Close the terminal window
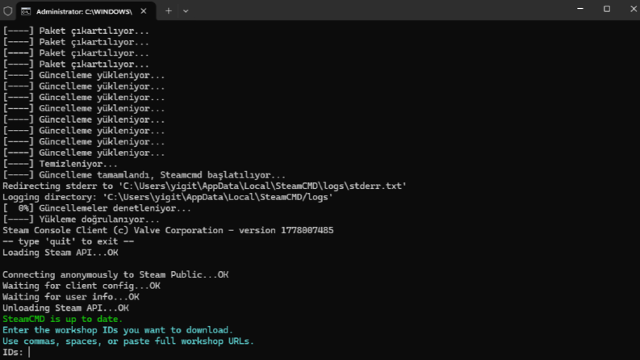The height and width of the screenshot is (360, 640). (x=633, y=9)
